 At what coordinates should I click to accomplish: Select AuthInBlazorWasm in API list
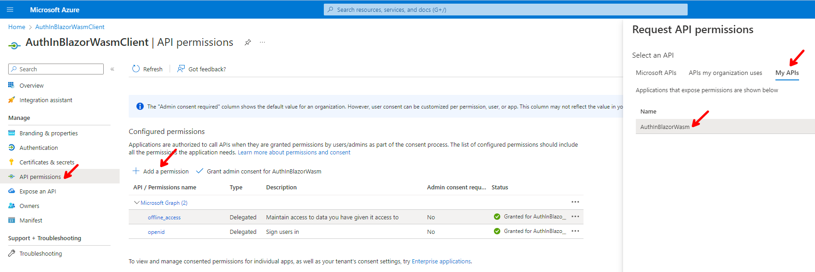click(725, 127)
